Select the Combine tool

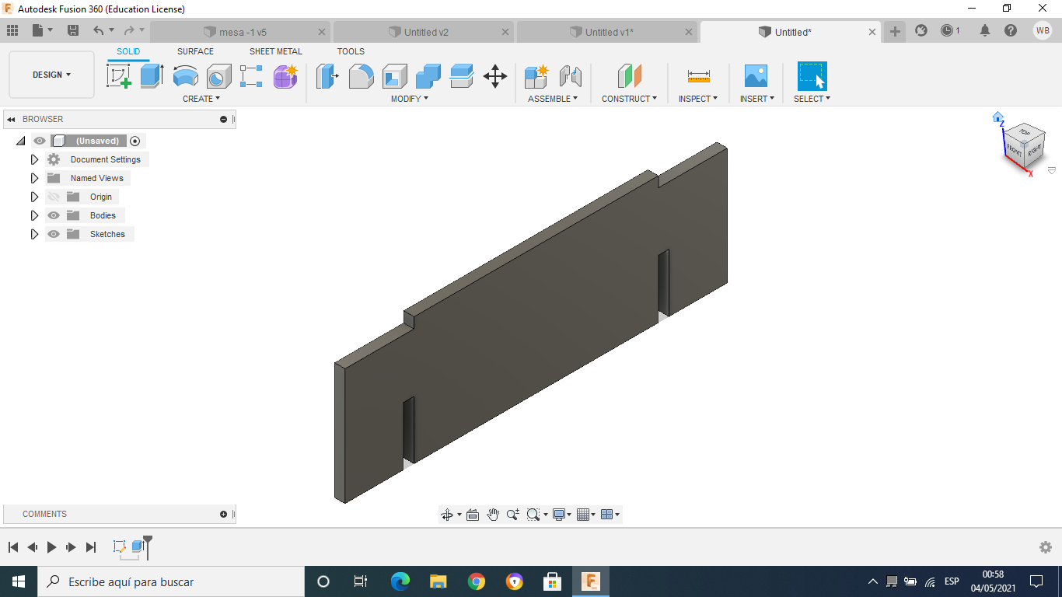point(428,76)
